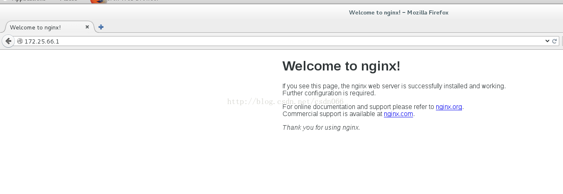This screenshot has width=563, height=194.
Task: Click the globe site identity icon
Action: (x=20, y=41)
